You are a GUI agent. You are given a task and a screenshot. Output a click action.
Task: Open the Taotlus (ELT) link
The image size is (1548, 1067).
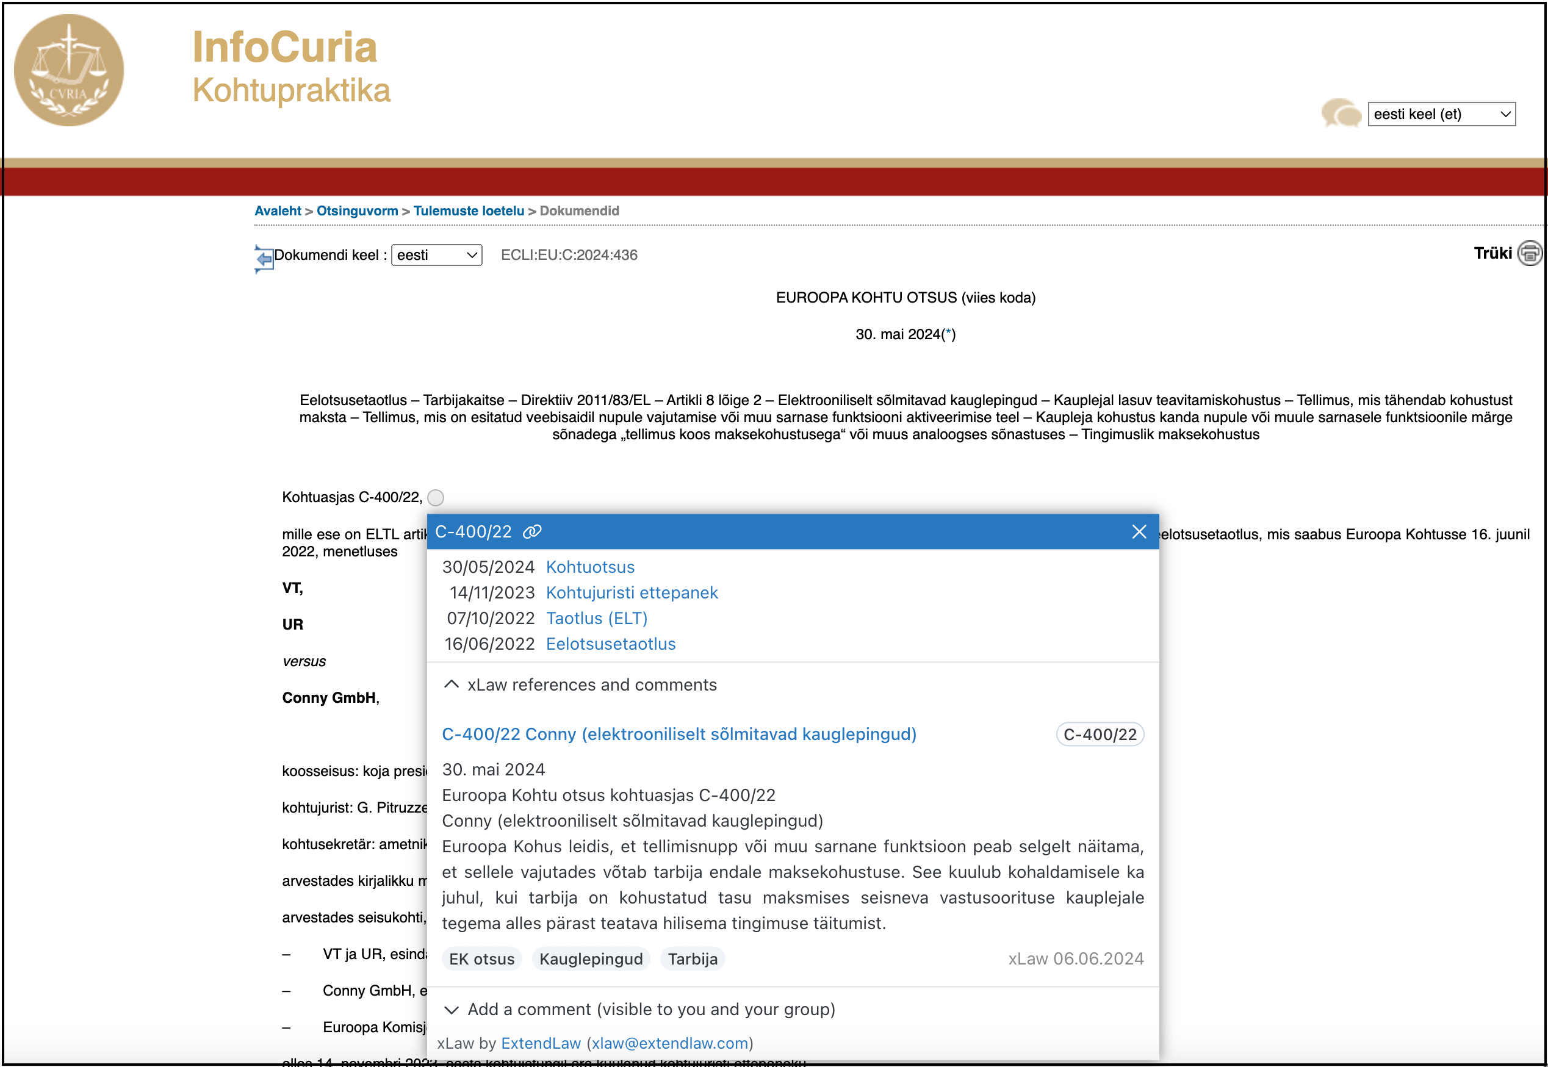pos(597,619)
